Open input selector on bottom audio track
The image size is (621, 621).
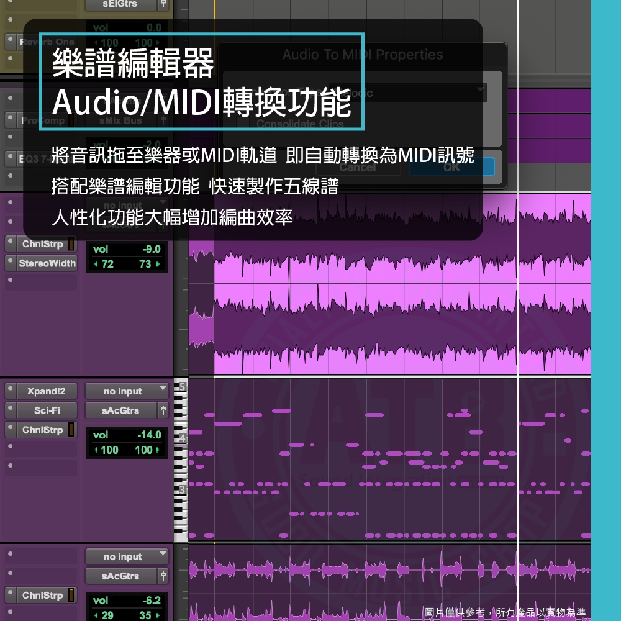(127, 557)
